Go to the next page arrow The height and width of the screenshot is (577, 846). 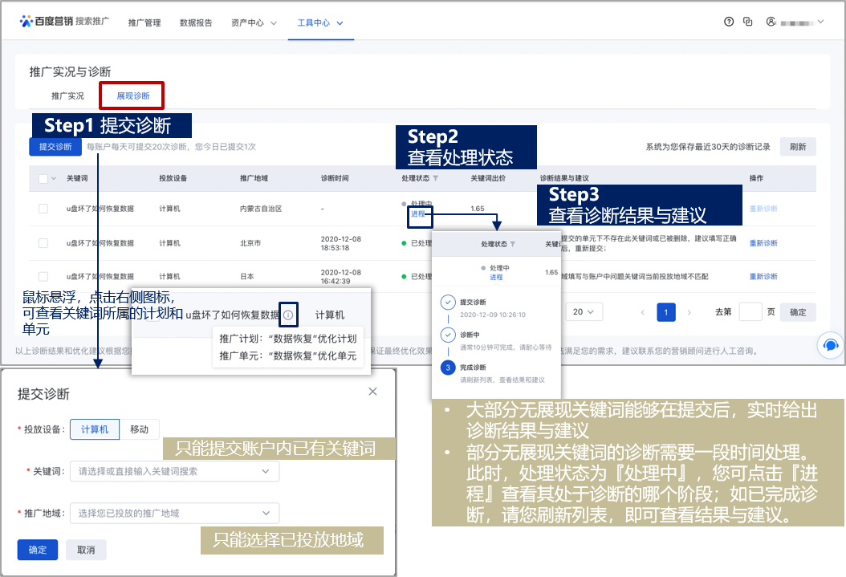pos(691,312)
